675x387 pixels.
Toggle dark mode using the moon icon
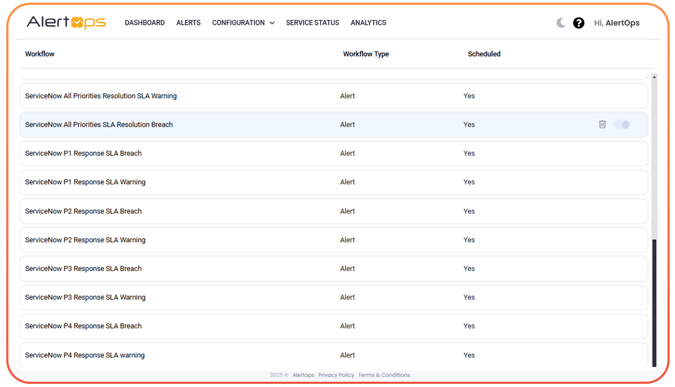pyautogui.click(x=561, y=23)
